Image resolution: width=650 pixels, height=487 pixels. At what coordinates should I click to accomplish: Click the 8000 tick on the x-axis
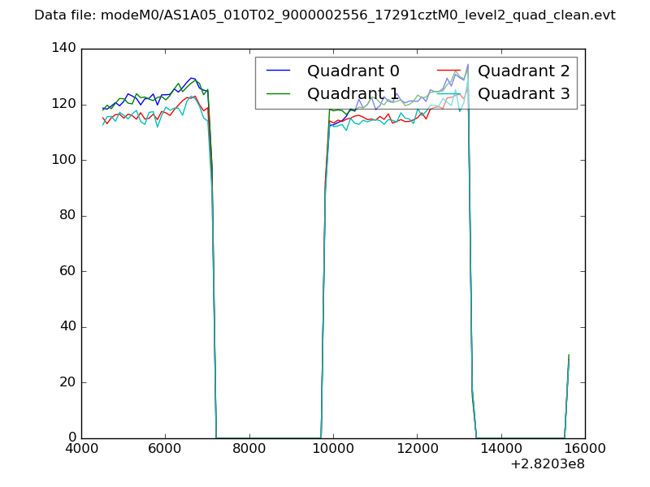[249, 449]
